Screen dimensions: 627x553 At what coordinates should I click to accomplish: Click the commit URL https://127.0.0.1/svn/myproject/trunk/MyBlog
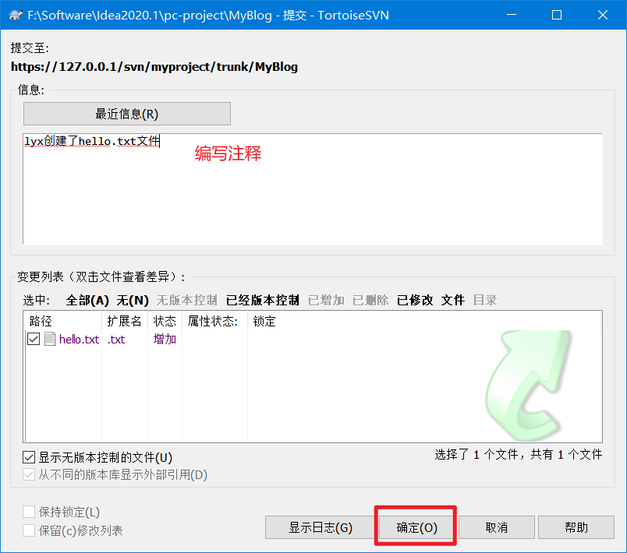[154, 67]
